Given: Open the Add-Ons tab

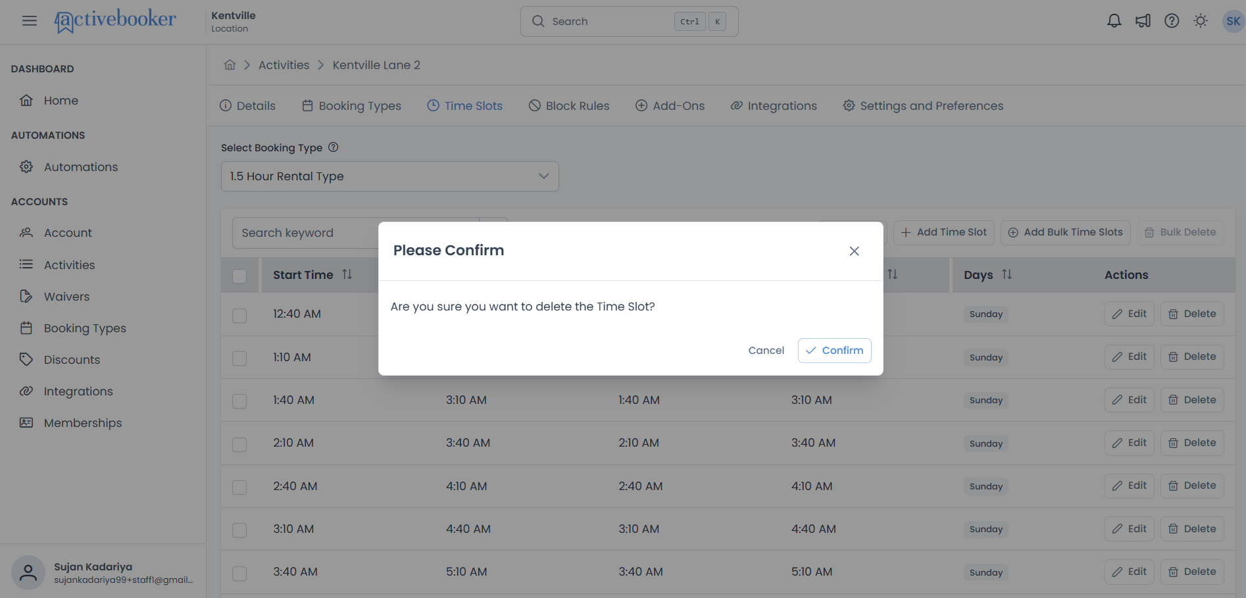Looking at the screenshot, I should click(x=670, y=106).
